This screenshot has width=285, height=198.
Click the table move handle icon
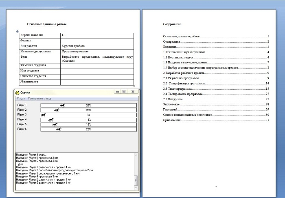pyautogui.click(x=17, y=32)
